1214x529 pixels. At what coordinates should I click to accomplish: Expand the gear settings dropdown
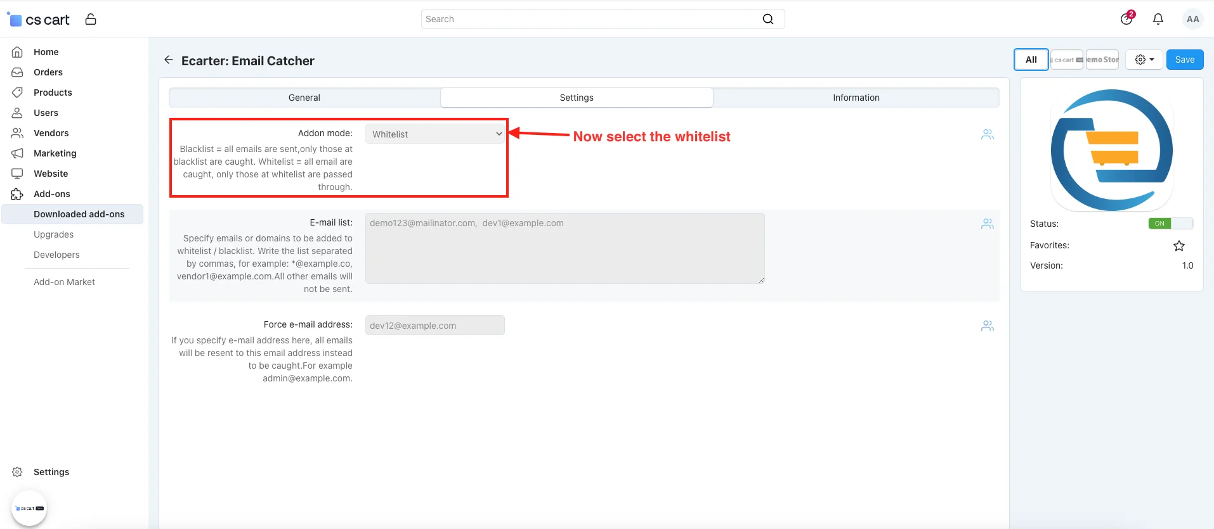click(x=1144, y=60)
